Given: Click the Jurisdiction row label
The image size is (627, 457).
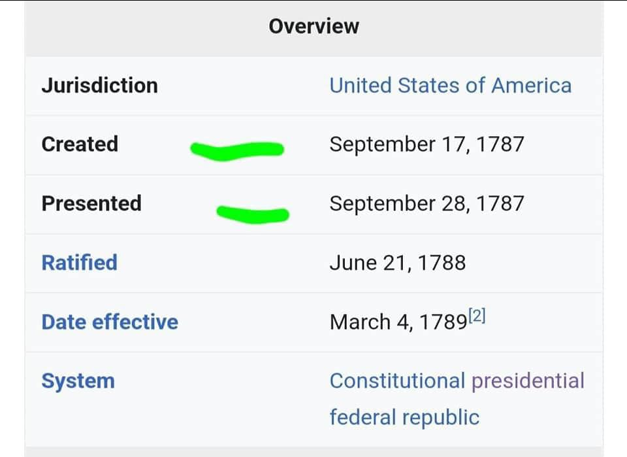Looking at the screenshot, I should click(x=99, y=86).
